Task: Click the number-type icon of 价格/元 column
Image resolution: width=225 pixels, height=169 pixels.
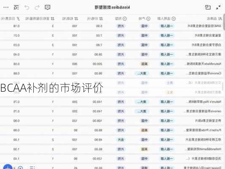Action: click(101, 19)
